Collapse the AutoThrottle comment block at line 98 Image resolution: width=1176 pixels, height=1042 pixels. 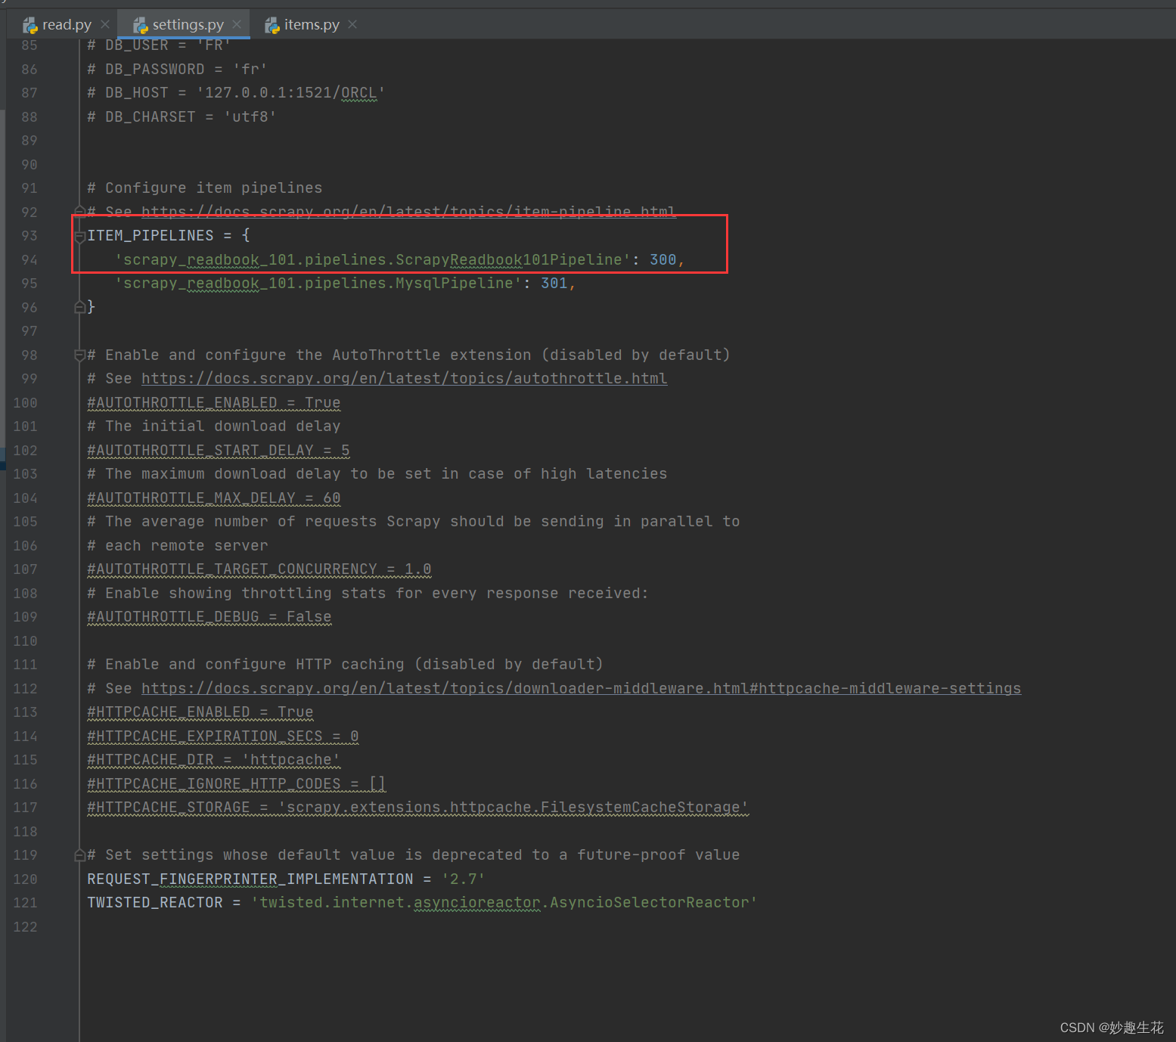click(80, 355)
